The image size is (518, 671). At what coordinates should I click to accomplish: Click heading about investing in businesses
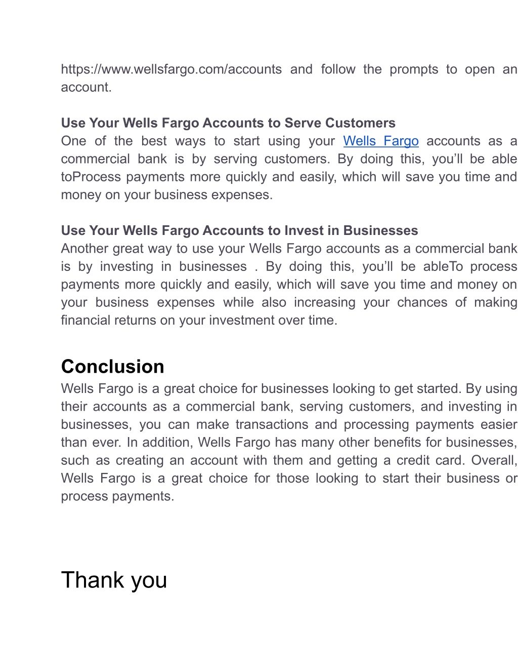pyautogui.click(x=239, y=230)
